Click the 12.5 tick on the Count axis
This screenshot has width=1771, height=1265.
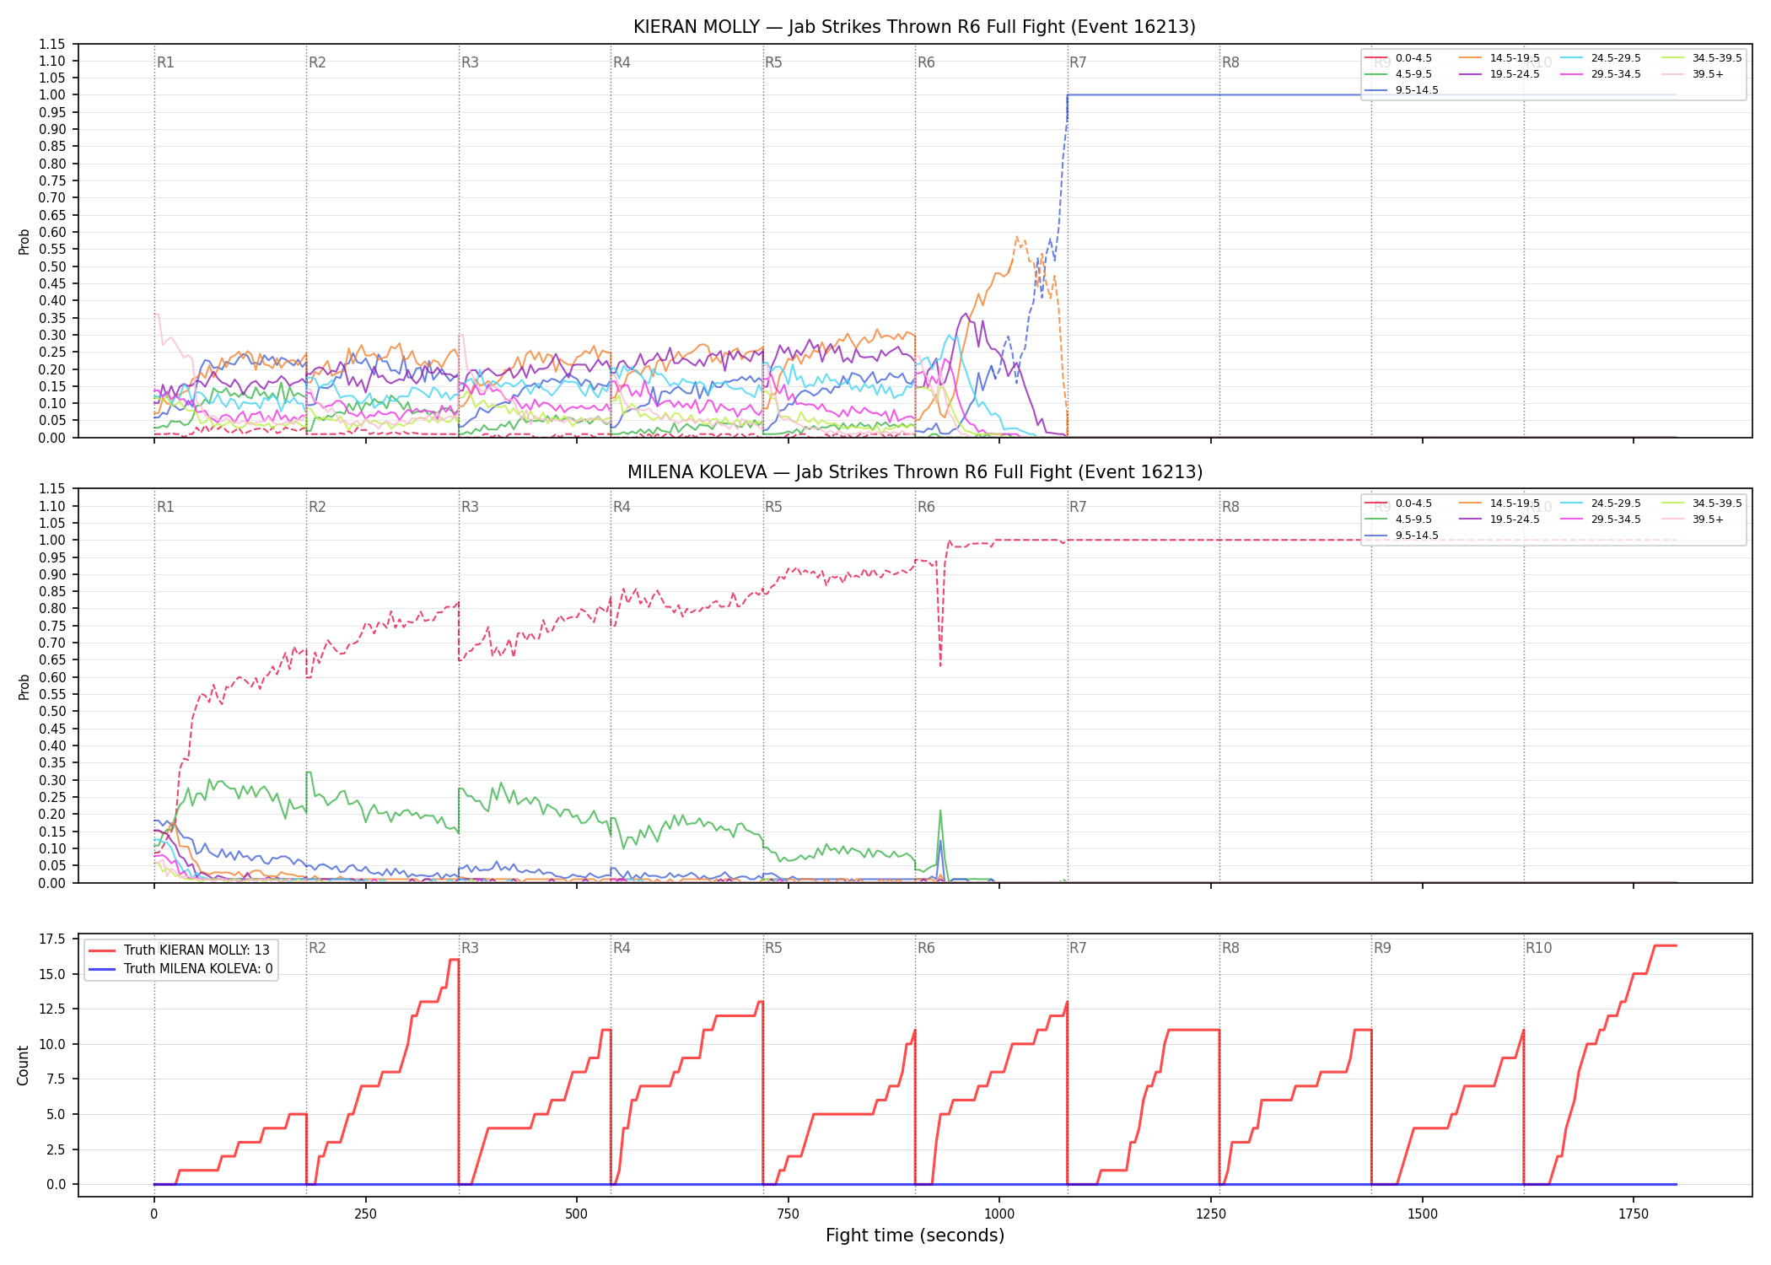[52, 1009]
